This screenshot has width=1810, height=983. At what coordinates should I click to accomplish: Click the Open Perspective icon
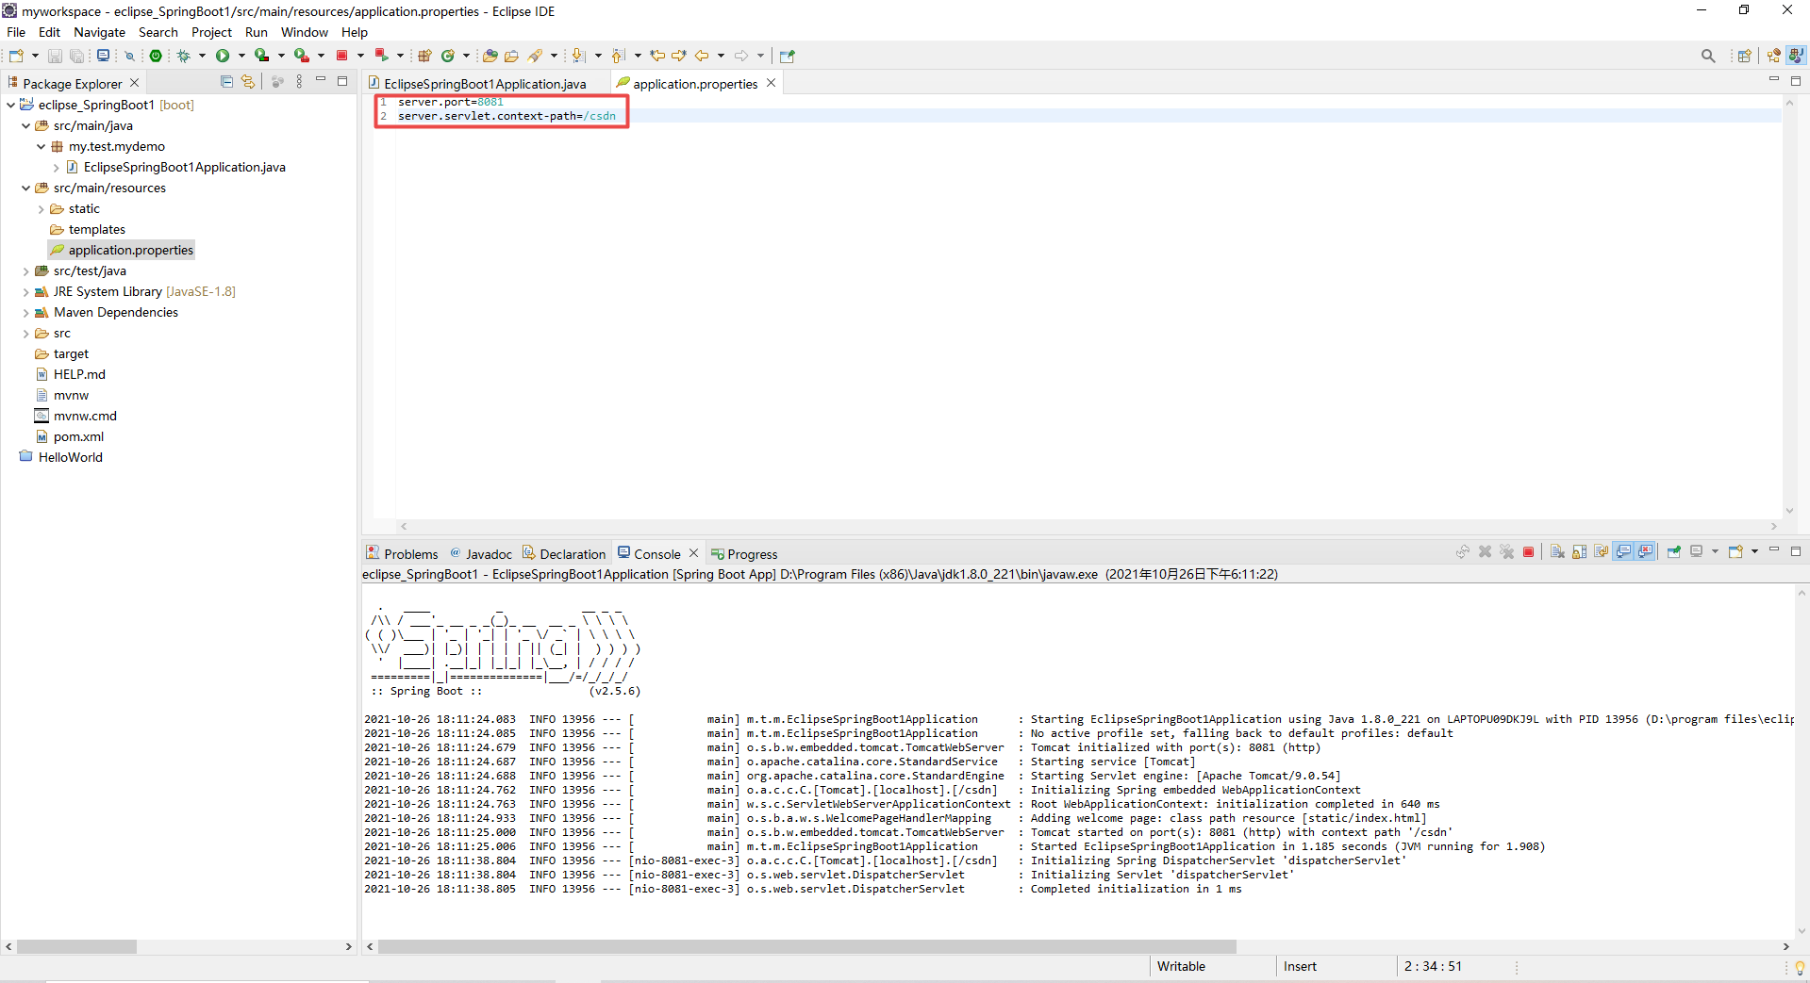[1745, 56]
